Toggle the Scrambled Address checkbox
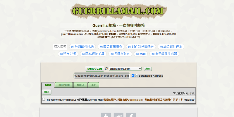The height and width of the screenshot is (117, 234). (133, 75)
